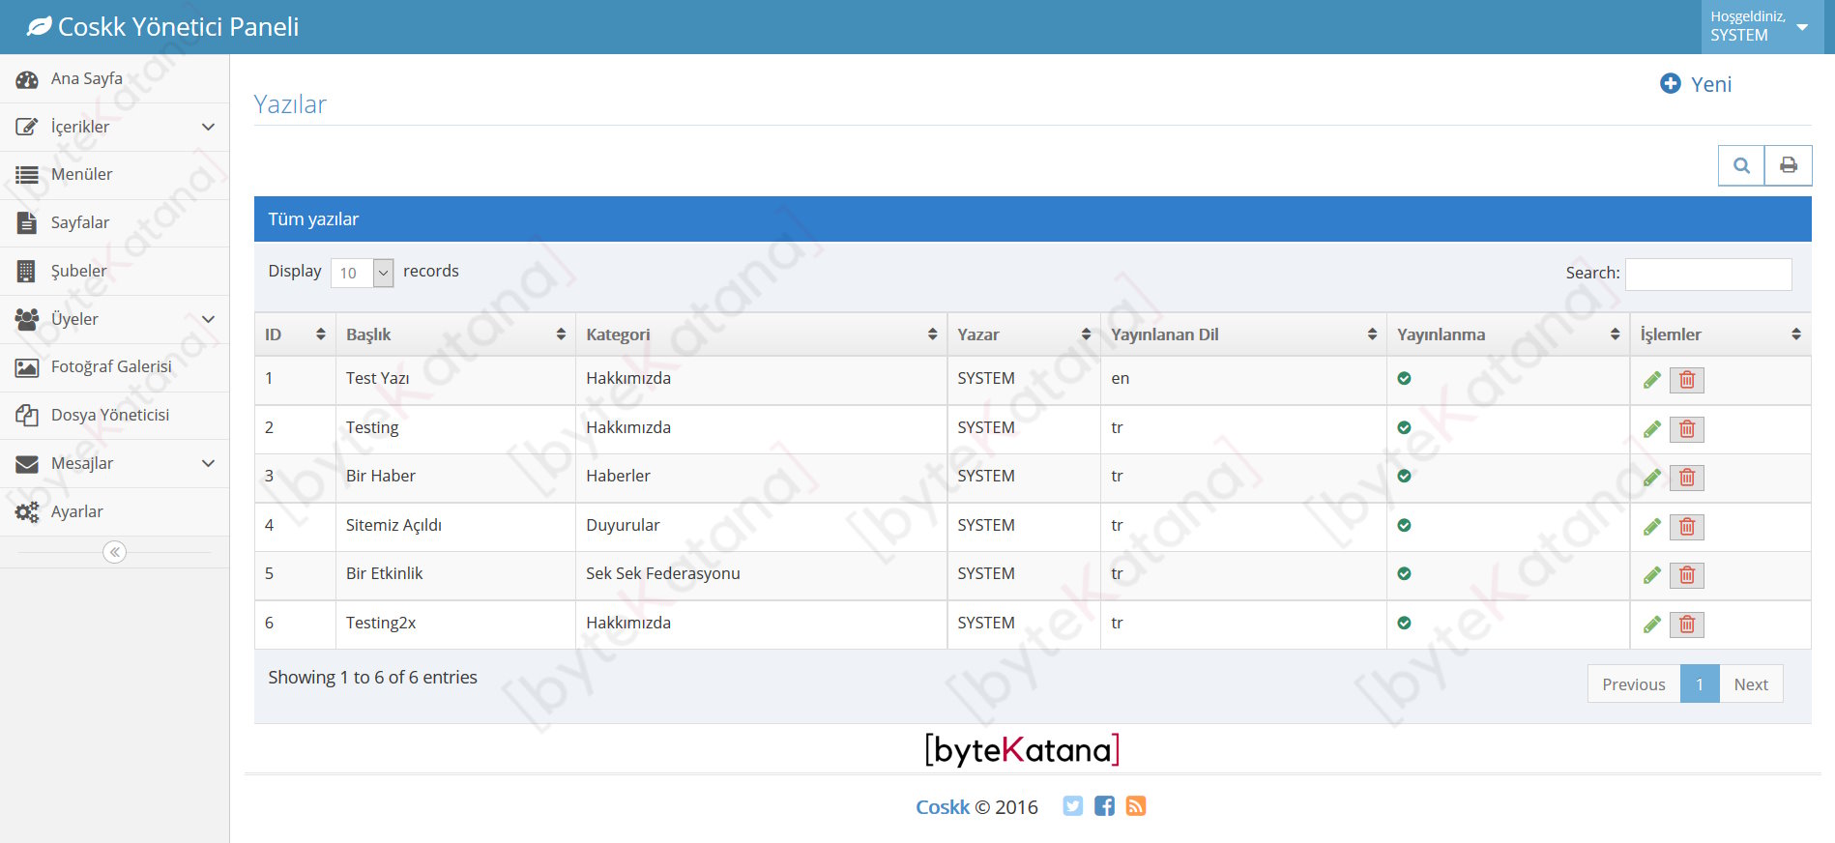Open the Display records count dropdown

pos(363,273)
